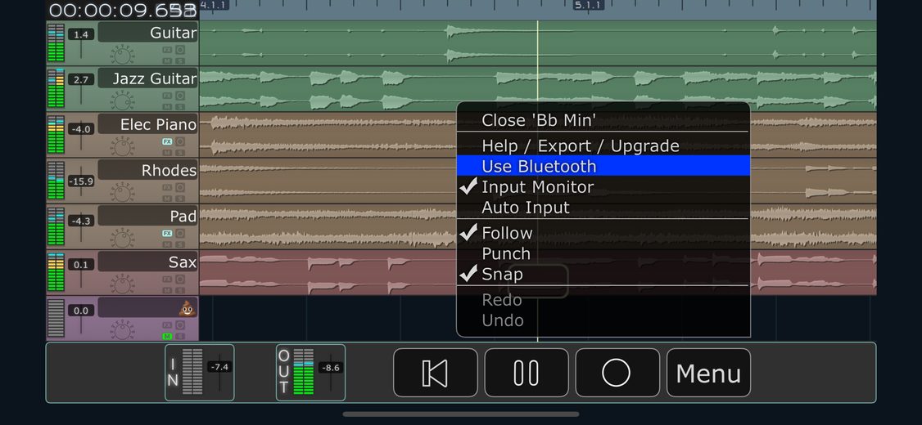Enable Auto Input in the menu
This screenshot has height=425, width=922.
603,208
